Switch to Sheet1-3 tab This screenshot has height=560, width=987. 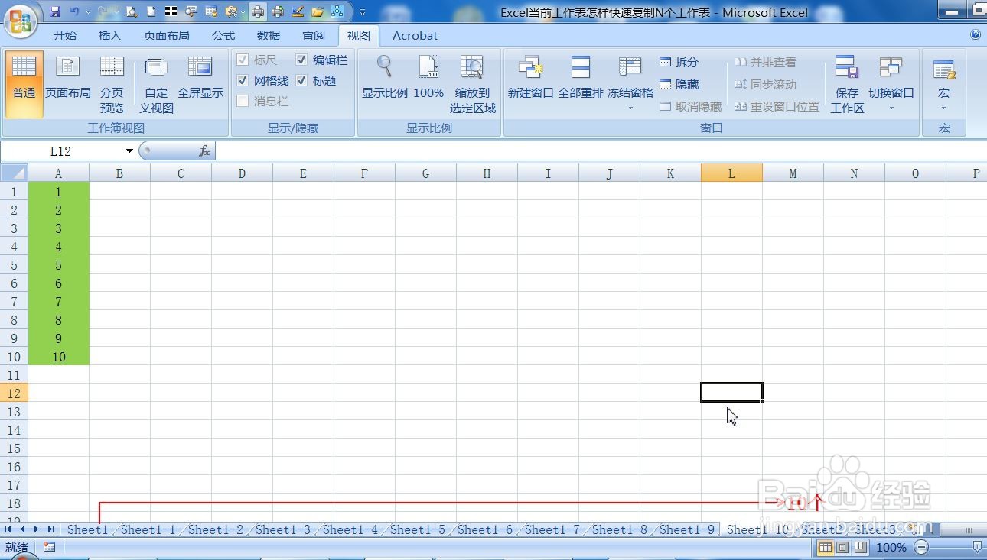pos(283,529)
